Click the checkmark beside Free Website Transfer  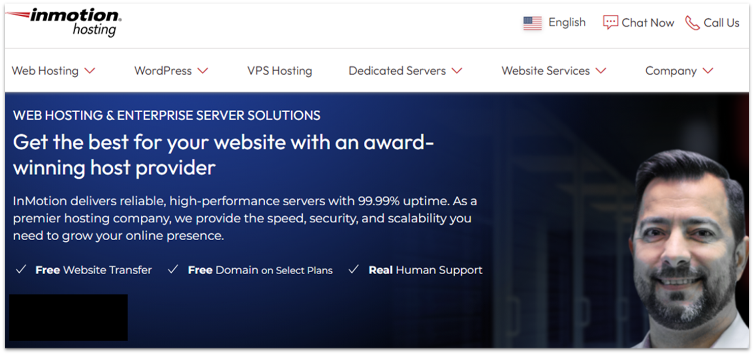[21, 270]
